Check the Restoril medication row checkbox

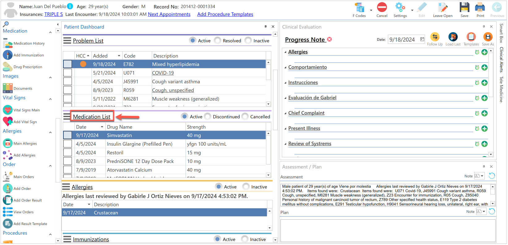pyautogui.click(x=67, y=152)
